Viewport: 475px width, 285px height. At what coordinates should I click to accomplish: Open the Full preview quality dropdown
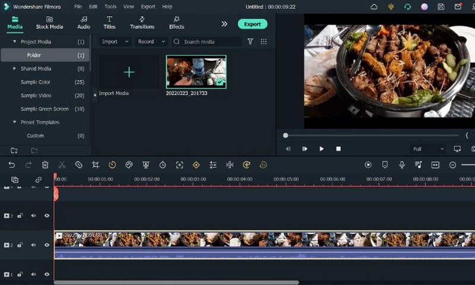pyautogui.click(x=428, y=148)
